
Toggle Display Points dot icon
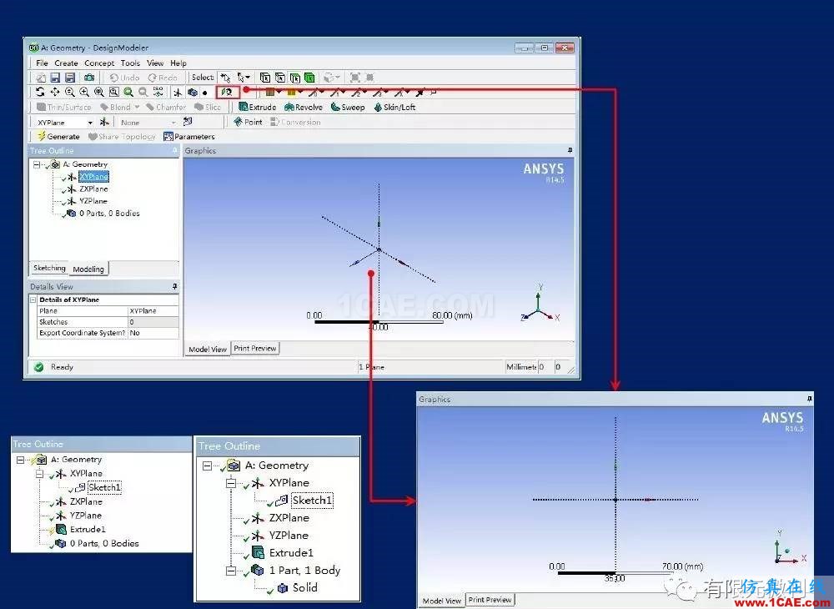205,93
